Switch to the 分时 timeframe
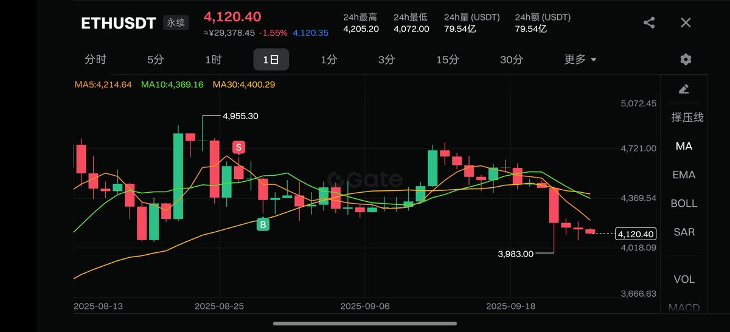The height and width of the screenshot is (332, 730). coord(96,60)
